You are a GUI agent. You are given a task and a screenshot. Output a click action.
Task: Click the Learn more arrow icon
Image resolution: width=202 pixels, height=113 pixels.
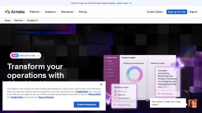coord(130,3)
